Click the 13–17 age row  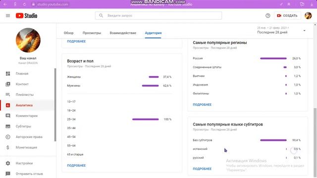click(119, 102)
